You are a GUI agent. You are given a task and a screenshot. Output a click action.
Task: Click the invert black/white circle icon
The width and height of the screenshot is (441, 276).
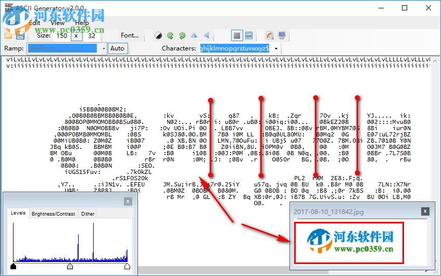point(158,35)
